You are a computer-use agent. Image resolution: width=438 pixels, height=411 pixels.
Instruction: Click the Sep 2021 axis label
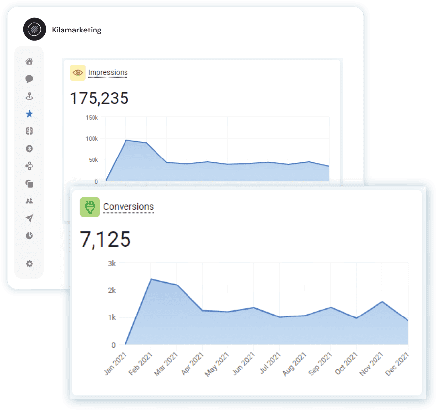click(x=320, y=364)
